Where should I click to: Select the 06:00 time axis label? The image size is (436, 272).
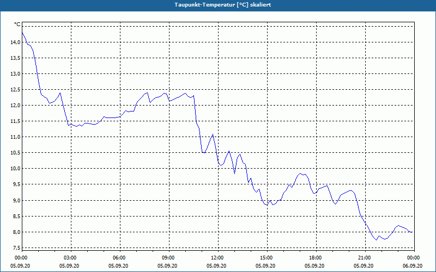coord(120,258)
